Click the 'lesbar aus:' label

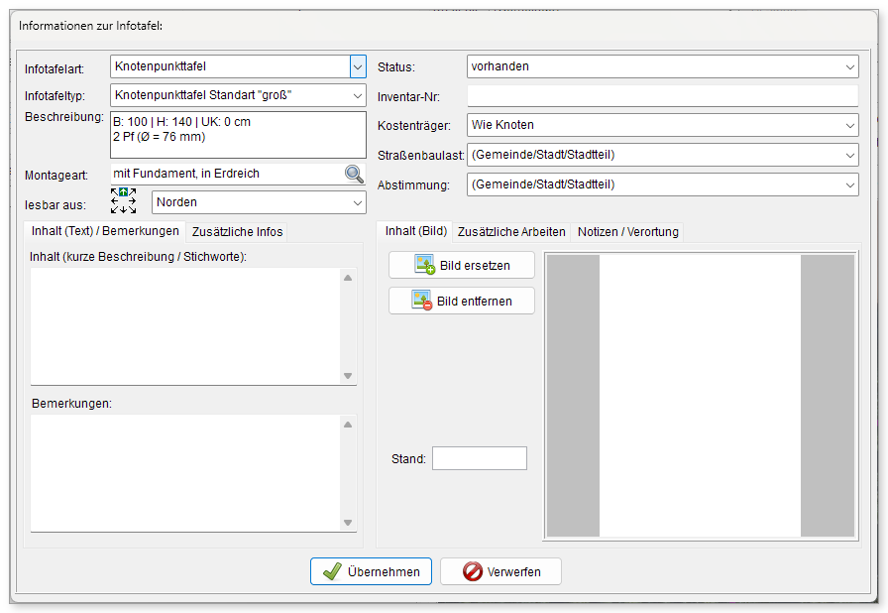click(x=55, y=205)
